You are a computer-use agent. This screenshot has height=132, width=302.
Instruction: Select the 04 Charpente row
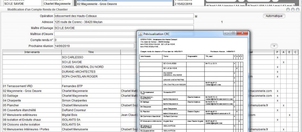32,101
